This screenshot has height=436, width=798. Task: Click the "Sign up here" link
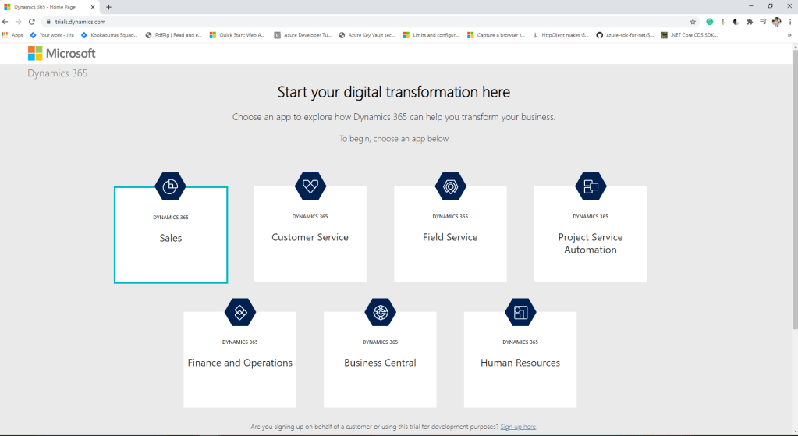(518, 427)
